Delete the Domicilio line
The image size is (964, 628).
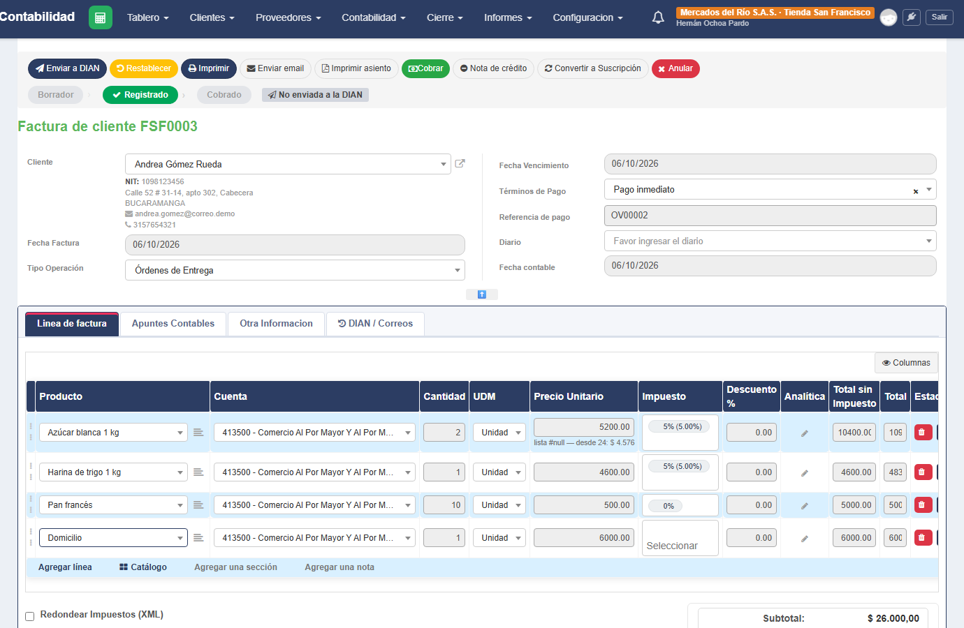pyautogui.click(x=922, y=538)
